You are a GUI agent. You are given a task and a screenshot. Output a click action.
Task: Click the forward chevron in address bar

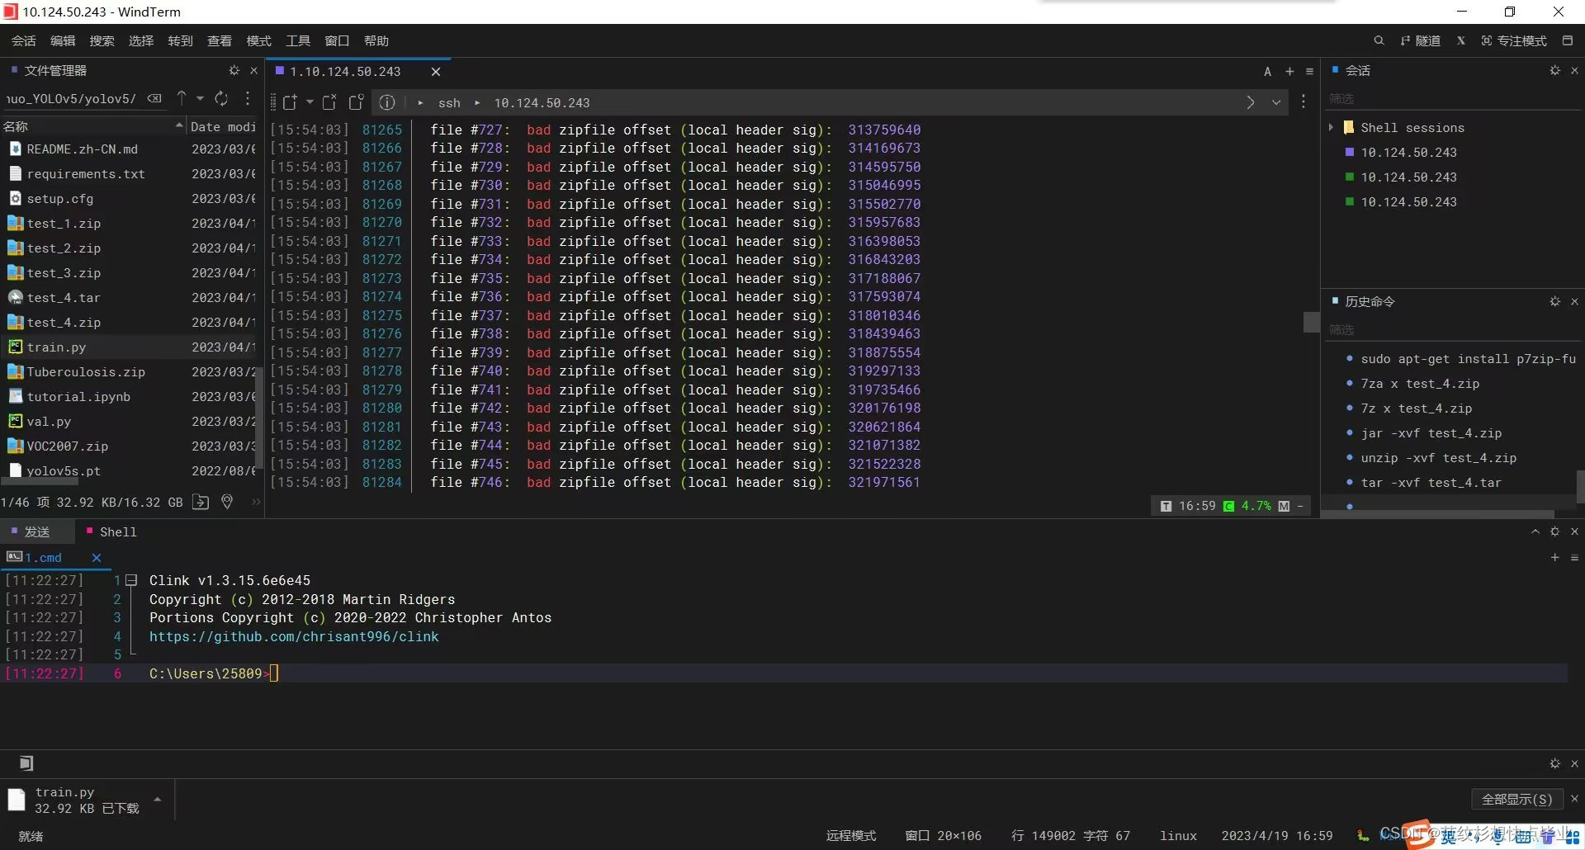pyautogui.click(x=1250, y=102)
